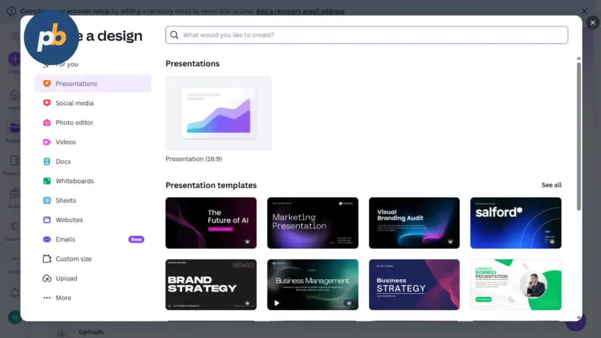Dismiss the account setup banner
Image resolution: width=601 pixels, height=338 pixels.
pos(584,11)
